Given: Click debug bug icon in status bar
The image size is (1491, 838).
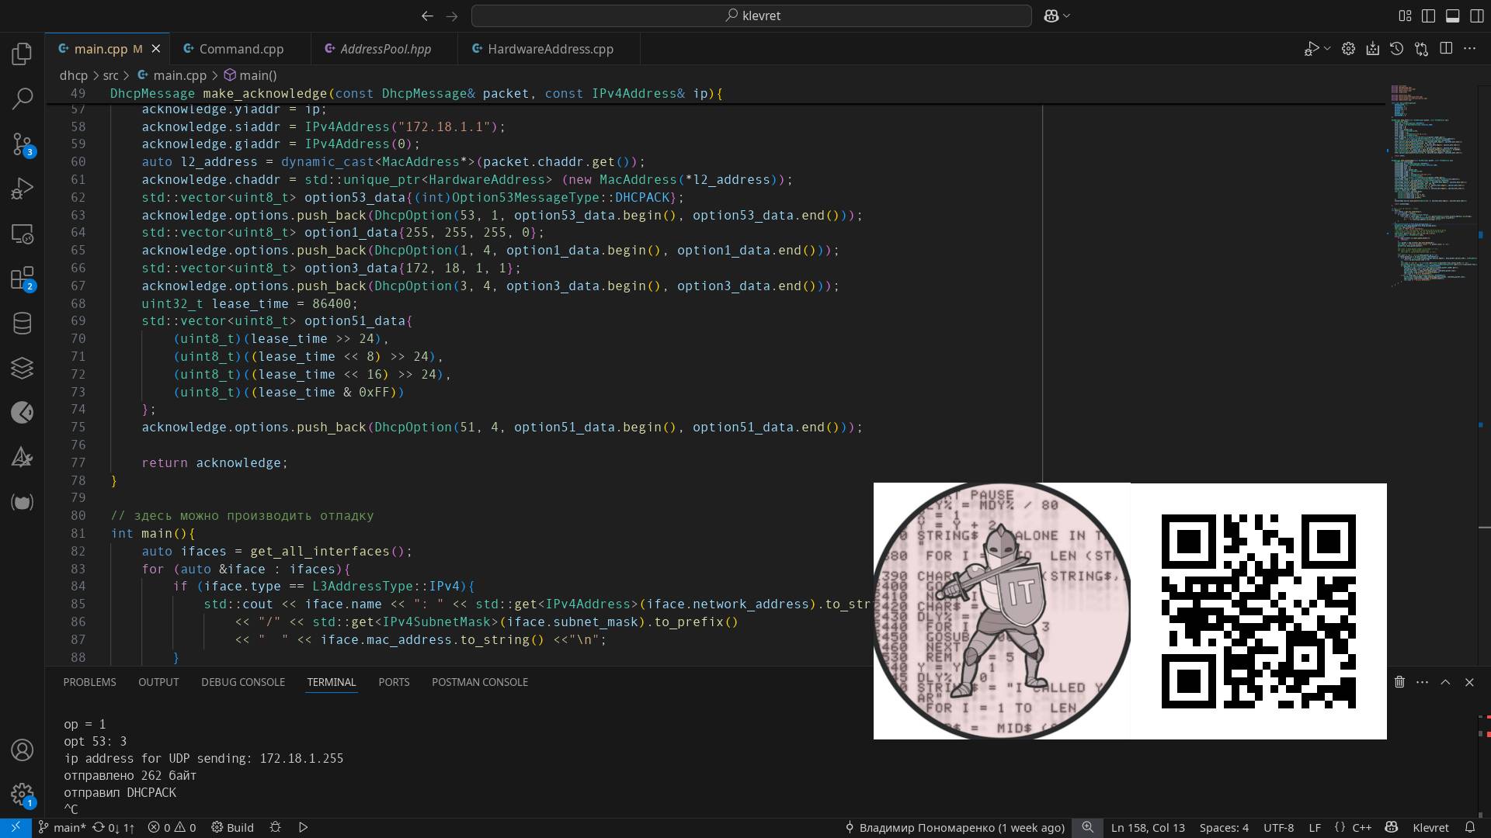Looking at the screenshot, I should (275, 827).
